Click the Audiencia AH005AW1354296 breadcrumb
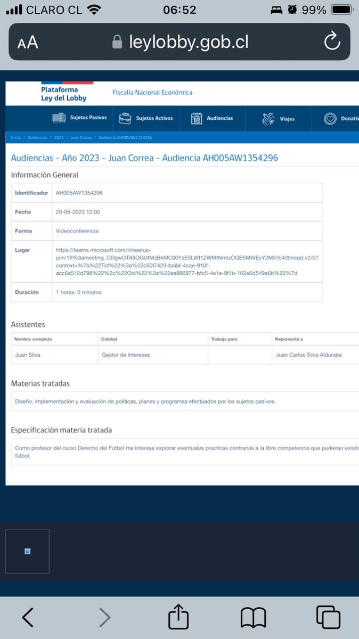Screen dimensions: 359x639 125,137
